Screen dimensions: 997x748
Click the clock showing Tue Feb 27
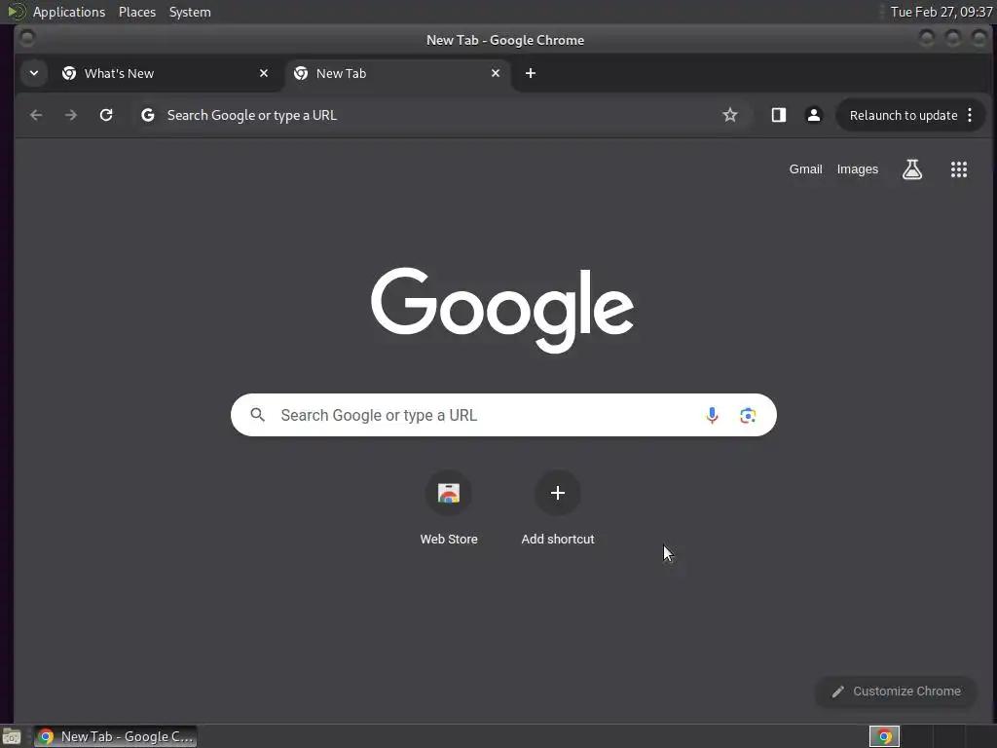click(942, 12)
